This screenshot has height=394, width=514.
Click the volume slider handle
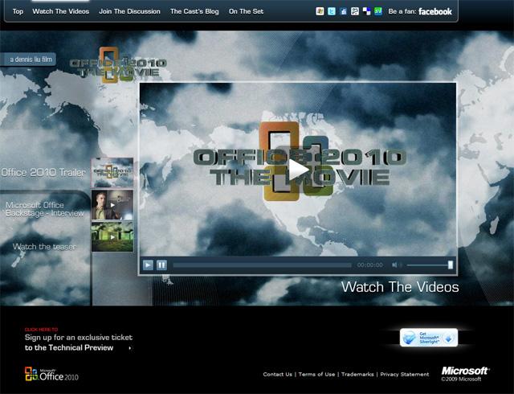click(x=451, y=265)
